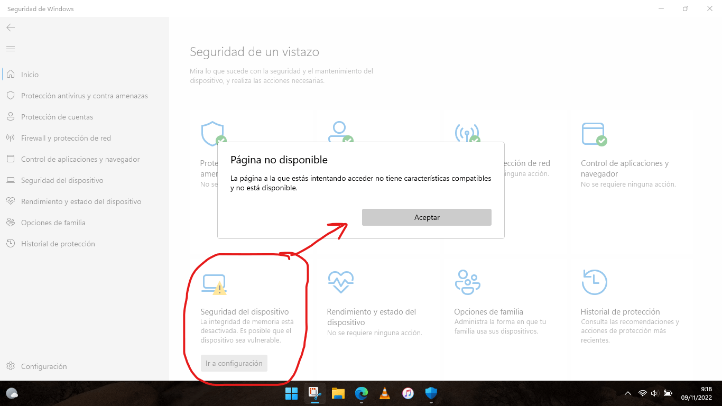The width and height of the screenshot is (722, 406).
Task: Open File Explorer from taskbar
Action: (338, 393)
